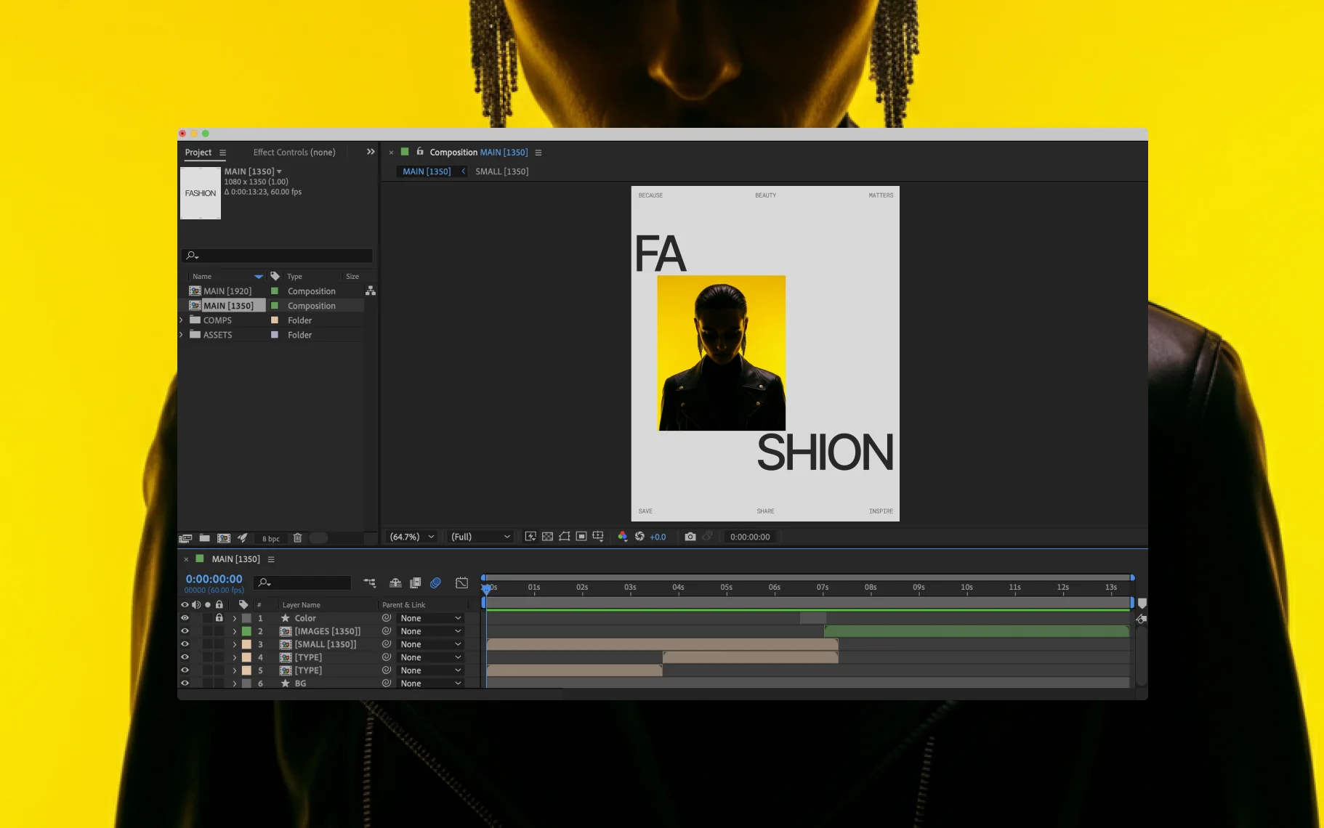
Task: Open the magnification 64.7% dropdown
Action: click(411, 537)
